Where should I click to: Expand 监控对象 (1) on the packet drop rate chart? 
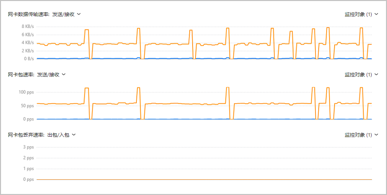coord(358,135)
